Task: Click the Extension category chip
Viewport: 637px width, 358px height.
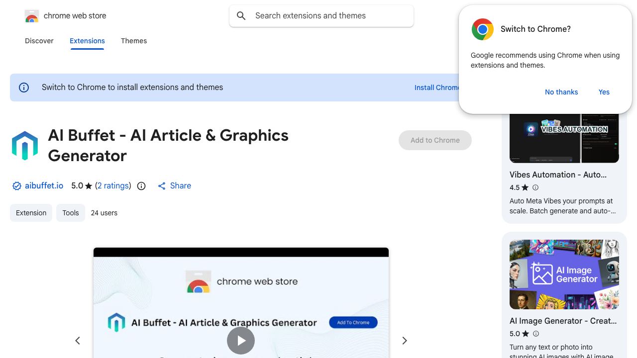Action: point(31,213)
